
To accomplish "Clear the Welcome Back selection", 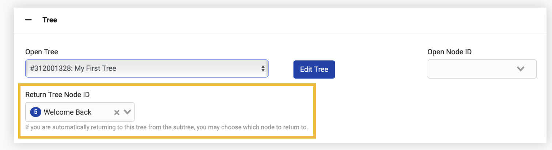I will tap(117, 112).
